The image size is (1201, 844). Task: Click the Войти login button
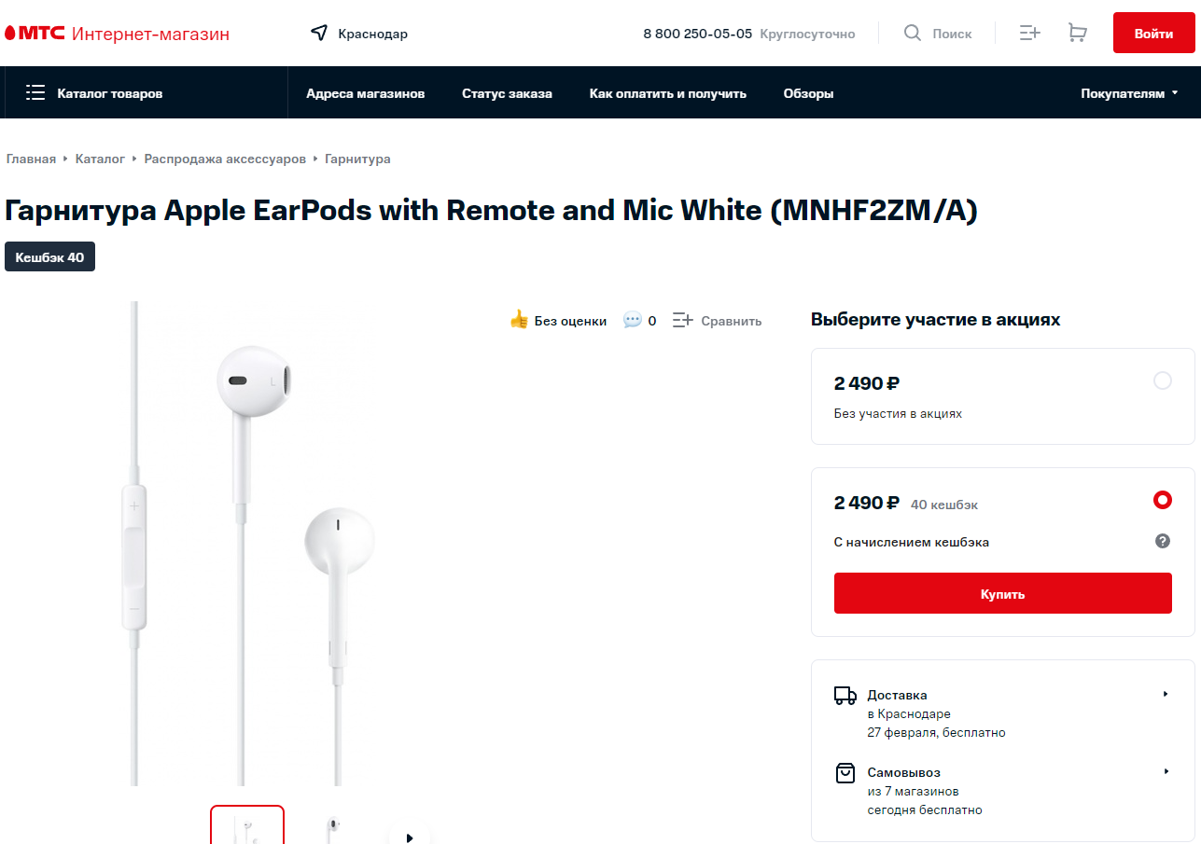[1153, 34]
